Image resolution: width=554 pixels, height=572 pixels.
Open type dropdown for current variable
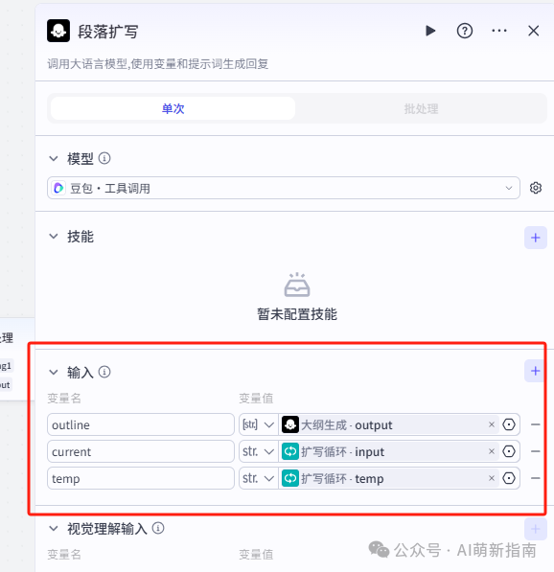click(x=259, y=451)
